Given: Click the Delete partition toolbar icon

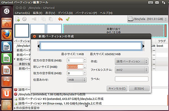Looking at the screenshot, I should pyautogui.click(x=25, y=19).
